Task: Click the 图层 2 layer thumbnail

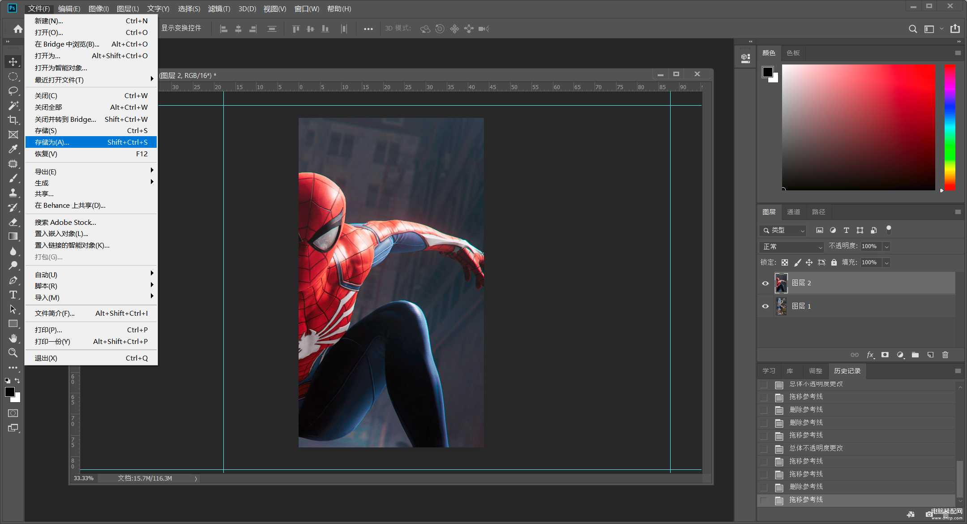Action: pos(781,283)
